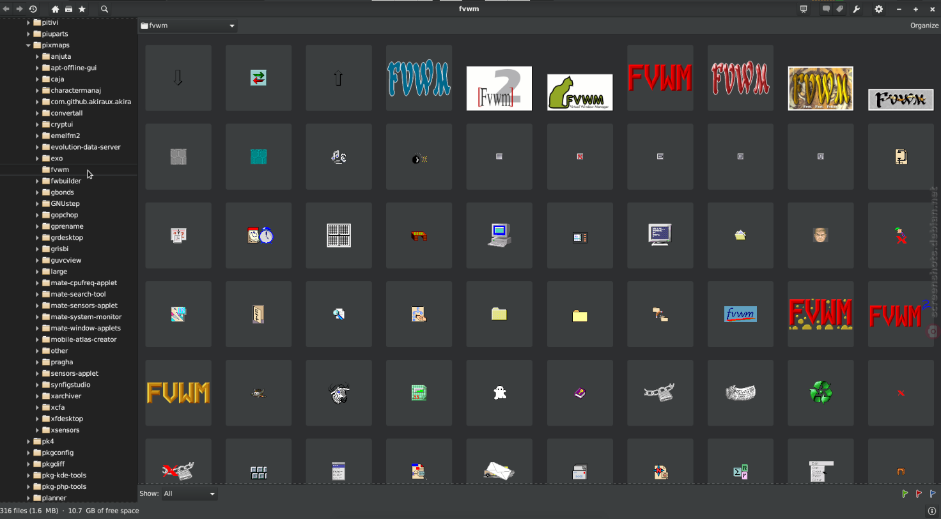Expand the pkgconfig folder

click(x=28, y=453)
